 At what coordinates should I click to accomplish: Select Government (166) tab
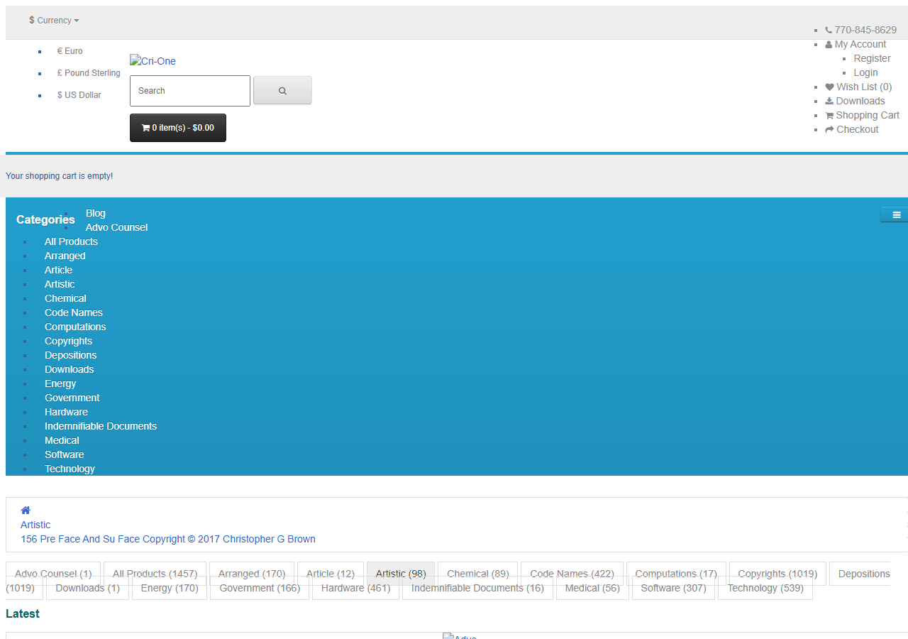[x=260, y=588]
